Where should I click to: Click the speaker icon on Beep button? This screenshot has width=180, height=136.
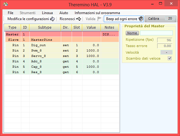pyautogui.click(x=140, y=19)
